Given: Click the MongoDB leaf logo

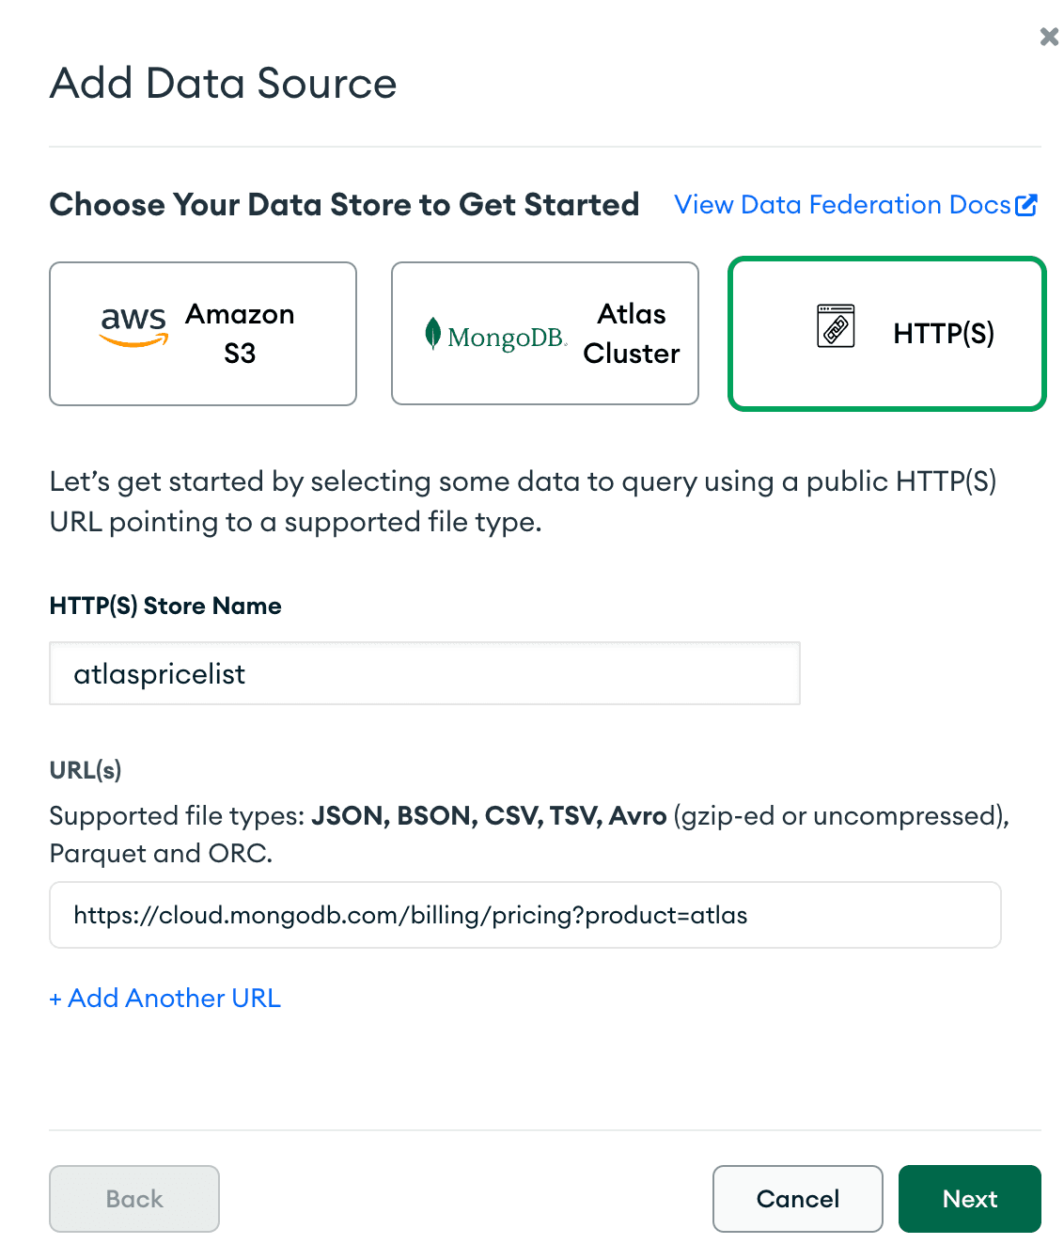Looking at the screenshot, I should pos(432,333).
